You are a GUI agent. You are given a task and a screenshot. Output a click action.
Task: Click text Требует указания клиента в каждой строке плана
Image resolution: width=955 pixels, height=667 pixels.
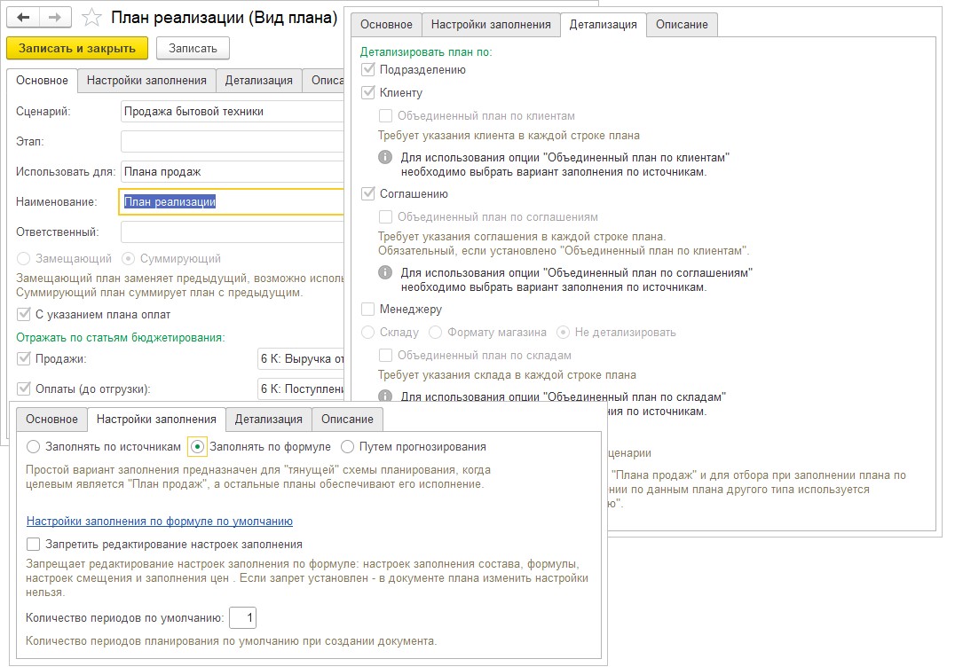coord(509,135)
